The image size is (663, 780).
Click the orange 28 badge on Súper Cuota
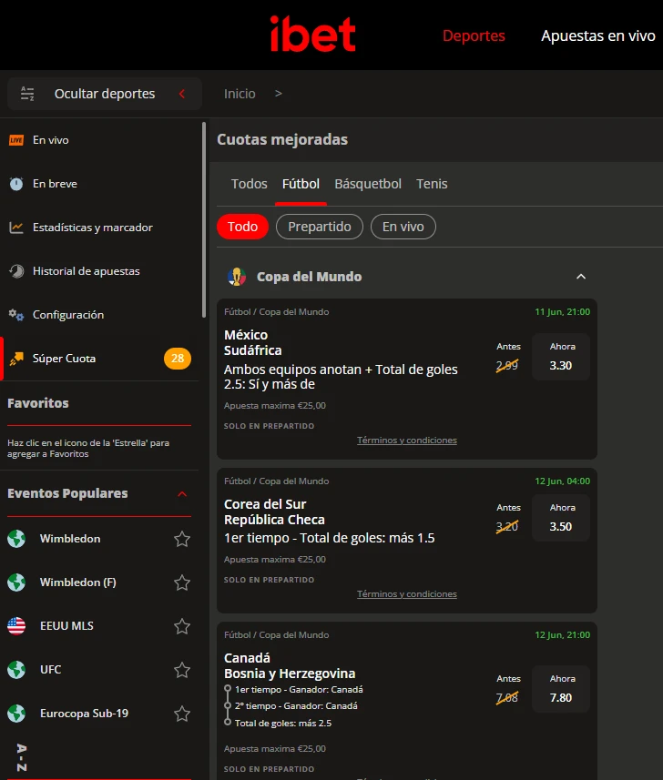coord(178,359)
